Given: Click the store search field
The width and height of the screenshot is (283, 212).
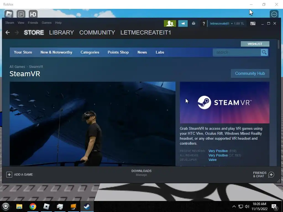Looking at the screenshot, I should point(237,52).
